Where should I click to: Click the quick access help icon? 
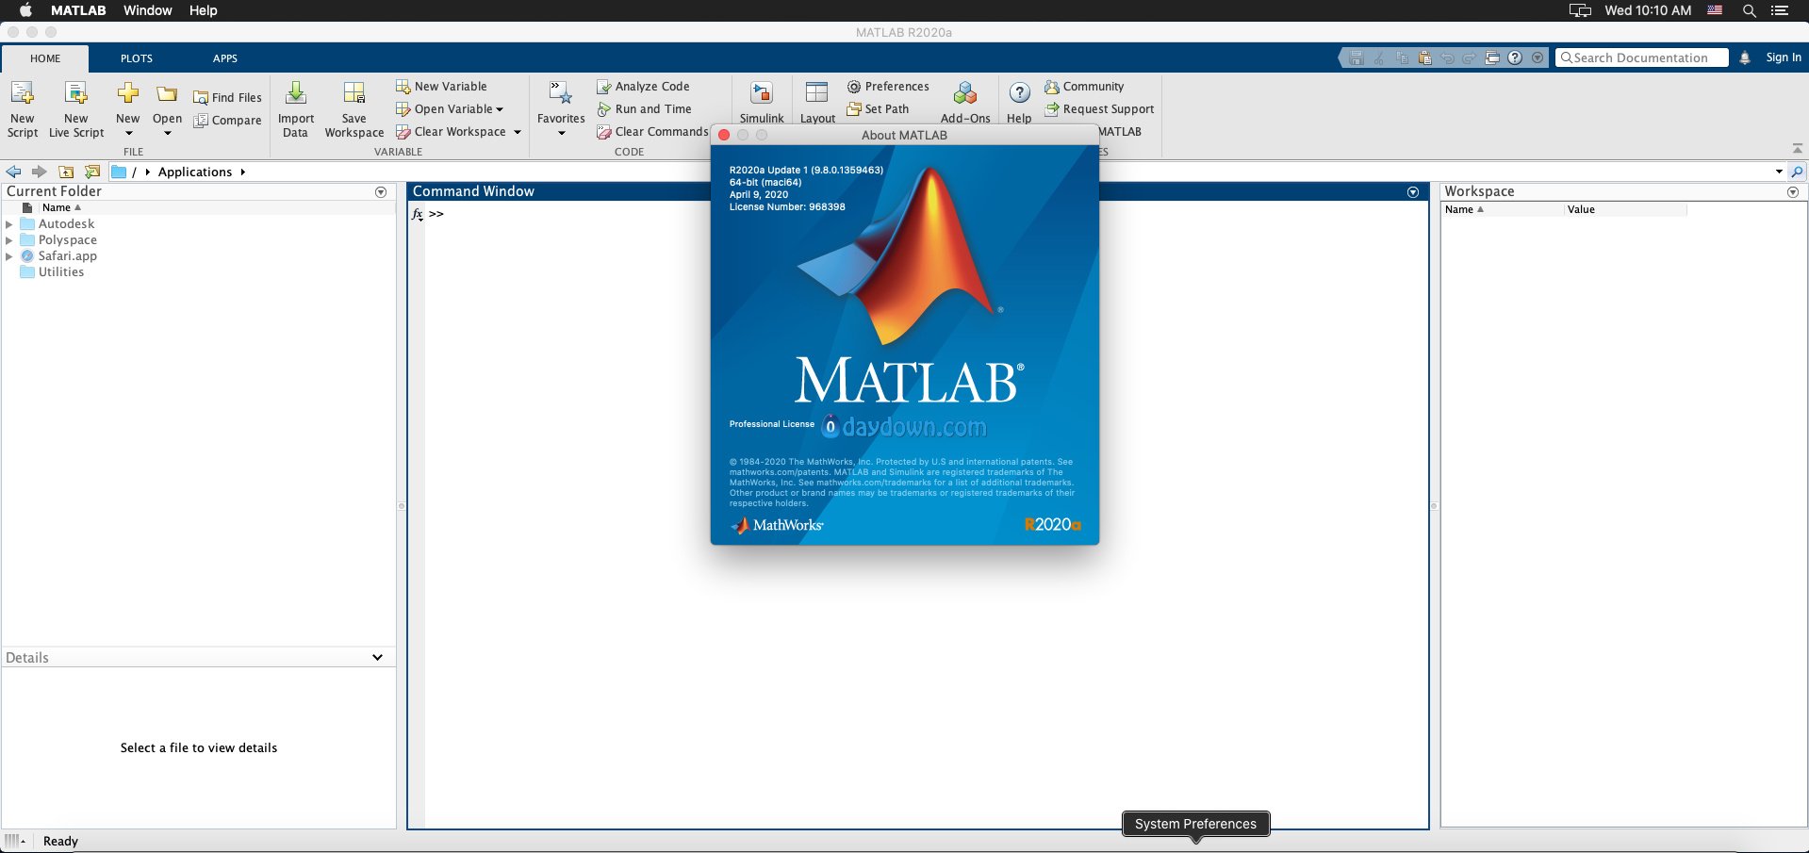(x=1515, y=57)
